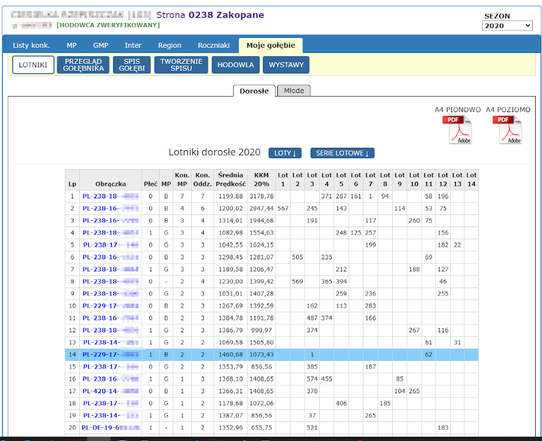The height and width of the screenshot is (441, 542).
Task: Click the TWORZENIE SPISU button
Action: pos(181,65)
